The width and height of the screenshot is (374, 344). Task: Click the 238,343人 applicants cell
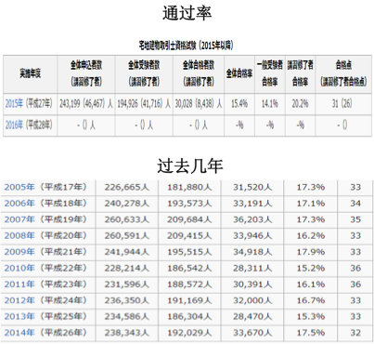(x=127, y=333)
